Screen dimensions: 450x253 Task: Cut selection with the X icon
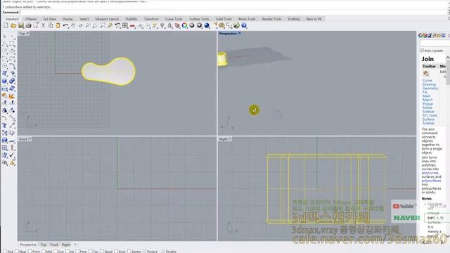tap(44, 25)
